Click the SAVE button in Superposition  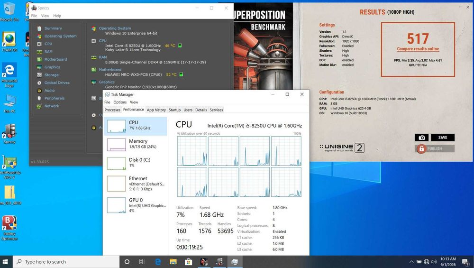(x=443, y=138)
